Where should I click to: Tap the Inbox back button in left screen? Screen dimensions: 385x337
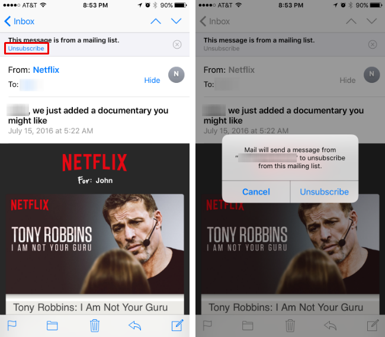[x=20, y=21]
